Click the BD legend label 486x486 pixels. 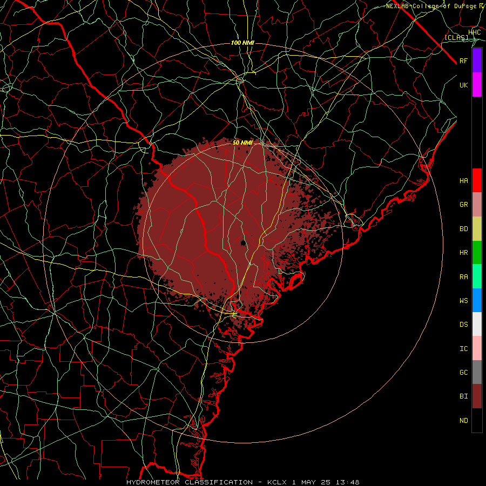(464, 229)
